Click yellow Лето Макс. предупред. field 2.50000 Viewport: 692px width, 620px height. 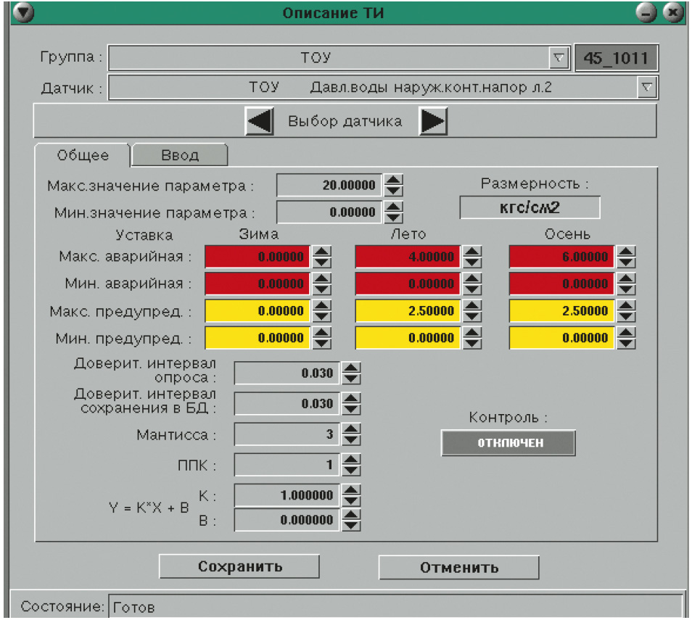click(408, 310)
